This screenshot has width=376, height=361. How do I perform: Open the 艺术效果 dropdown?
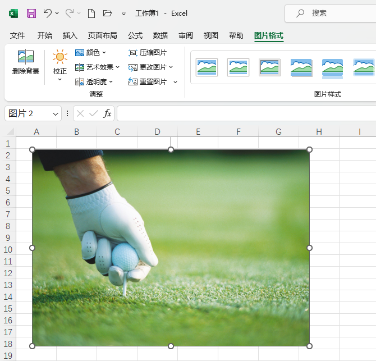pyautogui.click(x=97, y=67)
